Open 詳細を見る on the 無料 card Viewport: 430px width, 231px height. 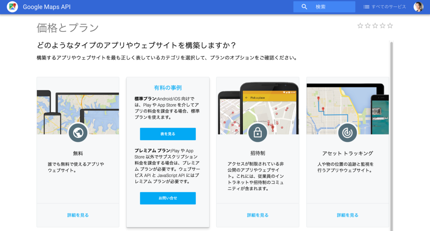(78, 215)
